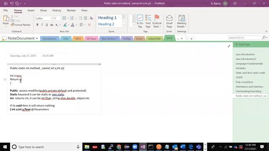Expand NoteDocument notebook dropdown
Screen dimensions: 269x151
37,39
